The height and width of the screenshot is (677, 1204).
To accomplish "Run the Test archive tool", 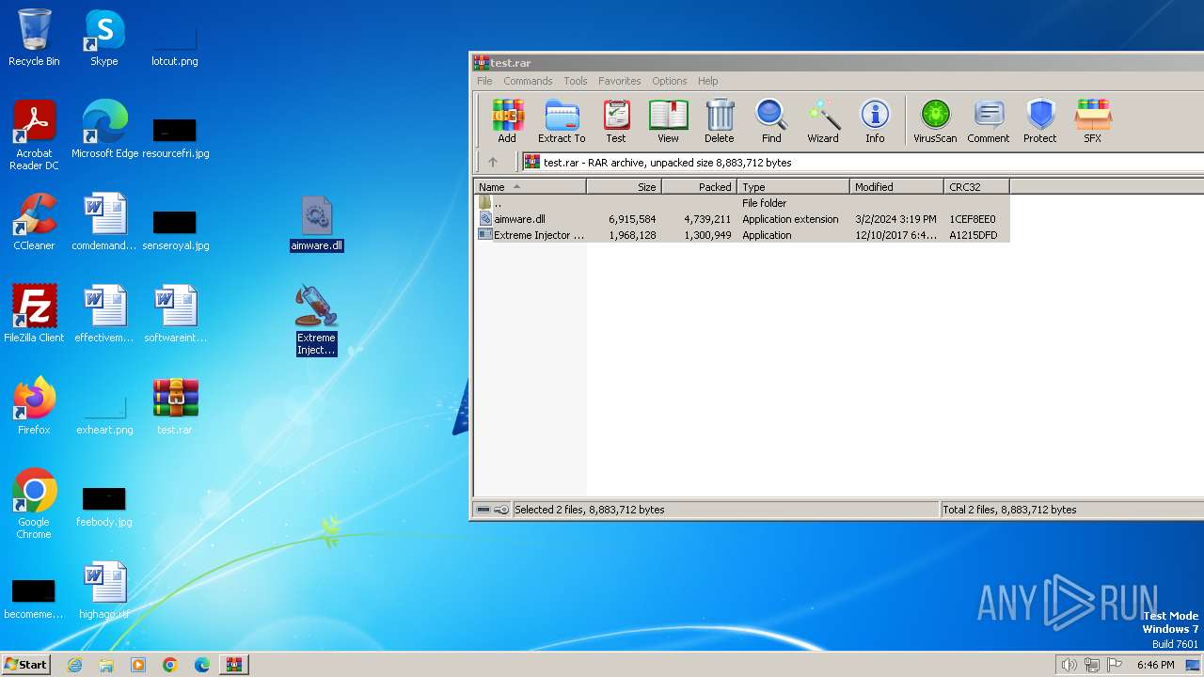I will coord(616,121).
